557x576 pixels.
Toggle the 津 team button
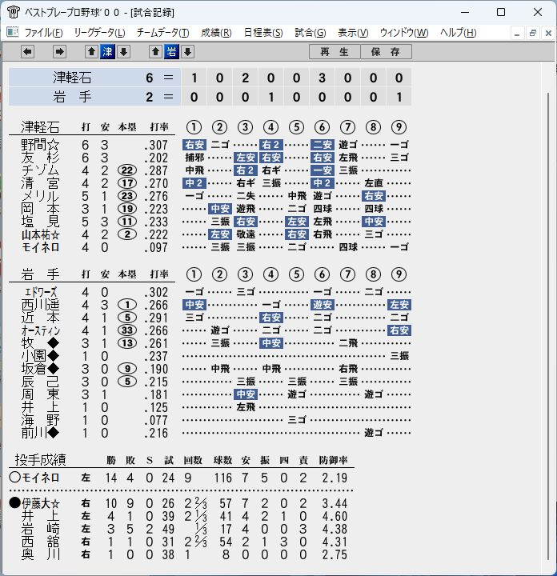point(108,52)
